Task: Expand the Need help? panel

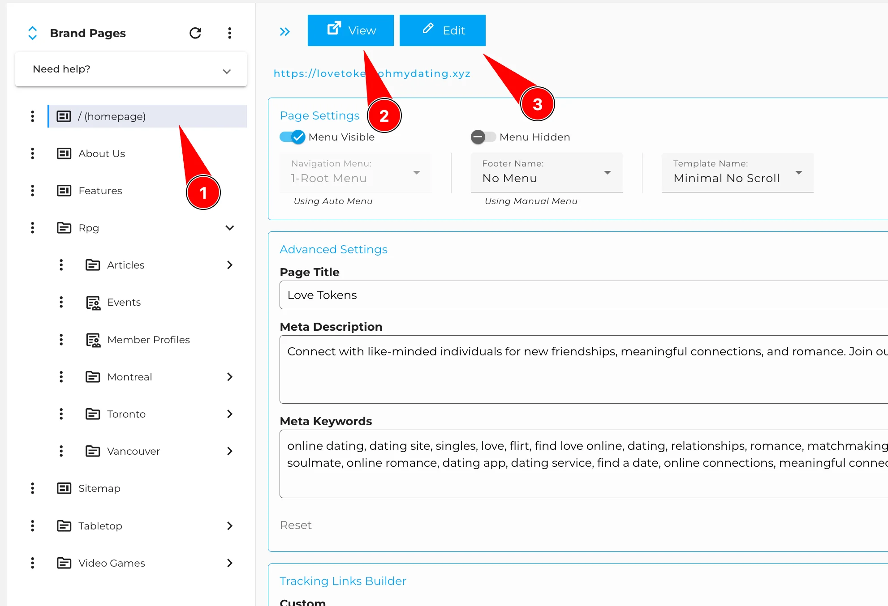Action: pos(131,70)
